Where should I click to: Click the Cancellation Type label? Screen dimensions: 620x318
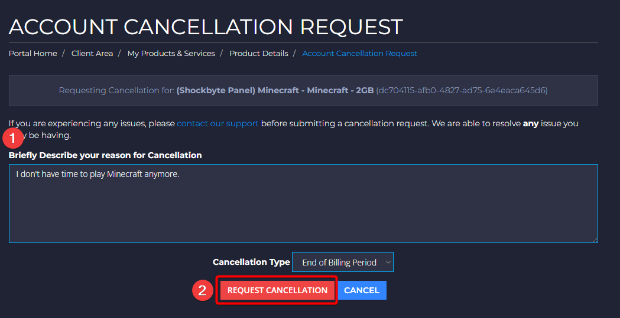(251, 263)
